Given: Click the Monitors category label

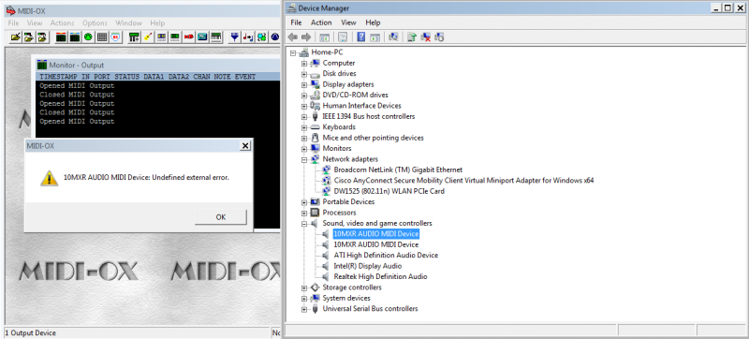Looking at the screenshot, I should click(337, 149).
